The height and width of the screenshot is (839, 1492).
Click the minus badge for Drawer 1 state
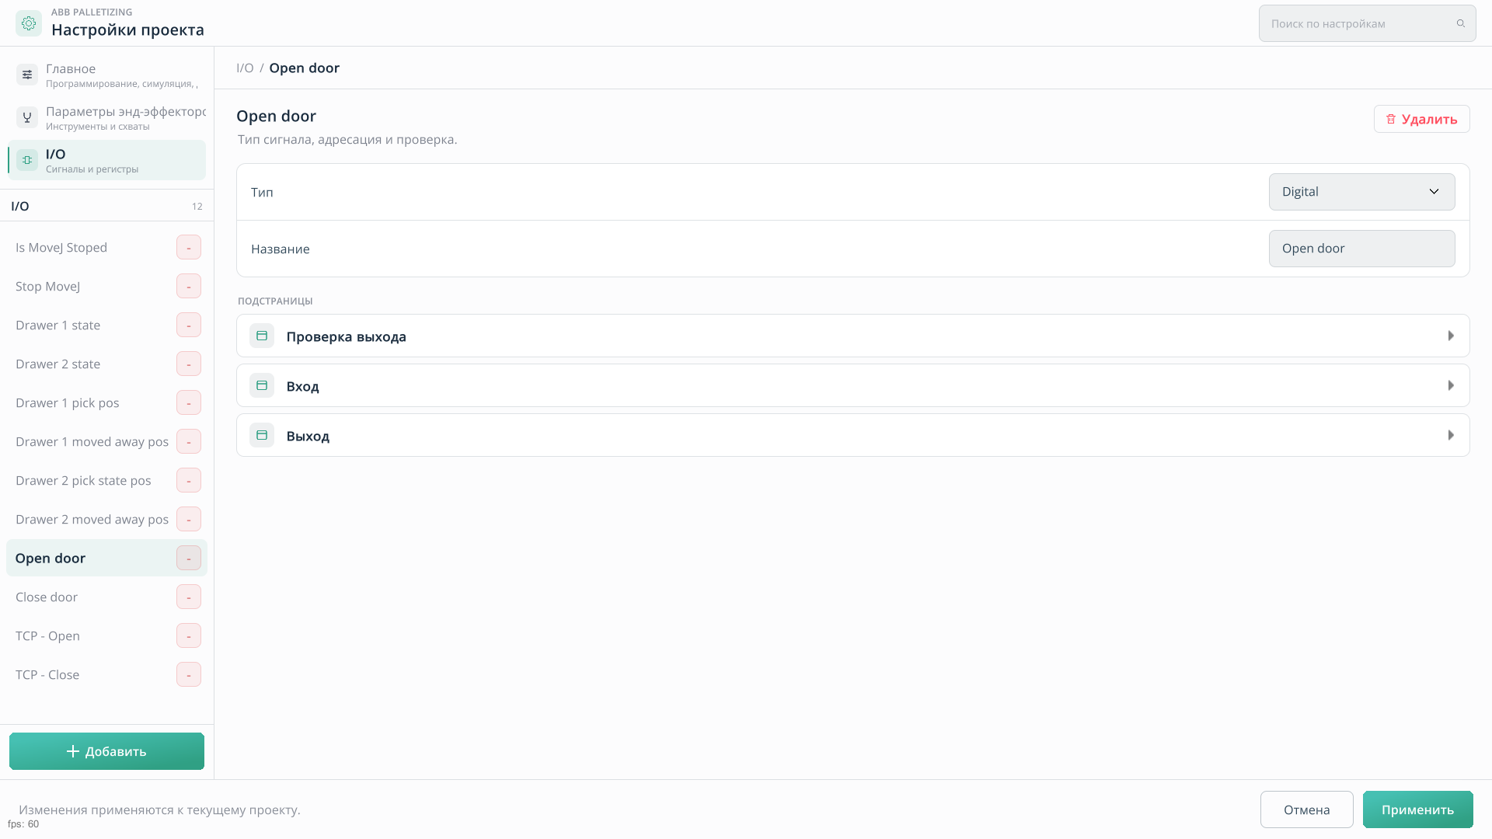pos(189,325)
